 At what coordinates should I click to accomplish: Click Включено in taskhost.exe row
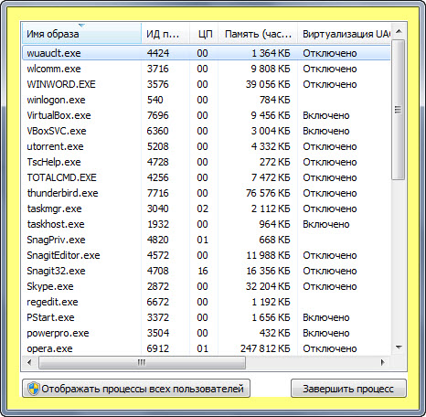(x=326, y=224)
